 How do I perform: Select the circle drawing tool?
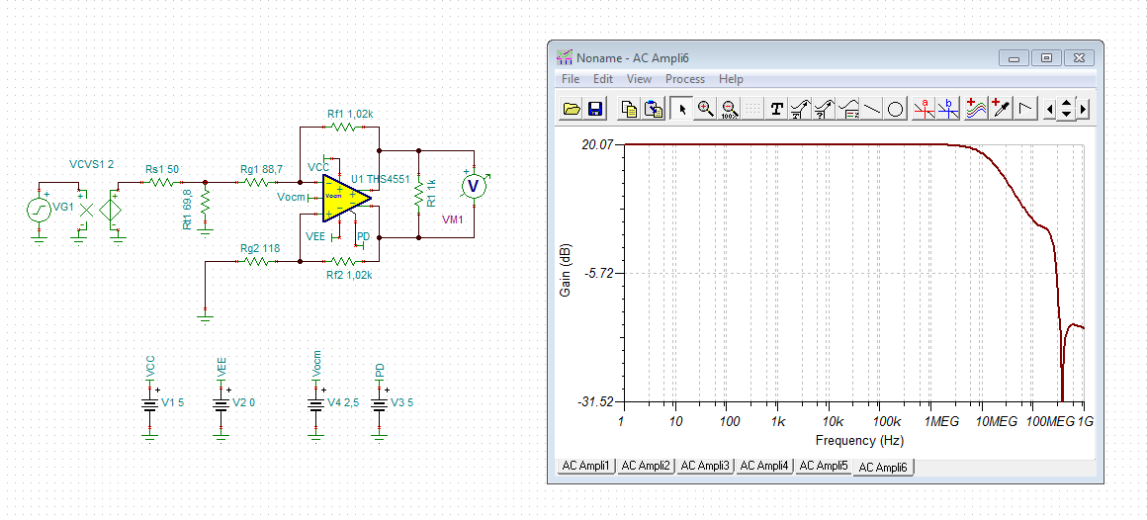pos(896,109)
